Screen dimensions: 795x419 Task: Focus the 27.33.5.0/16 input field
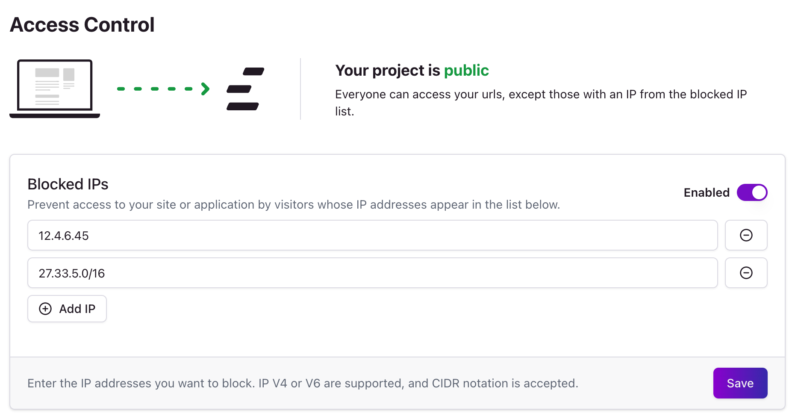(372, 273)
